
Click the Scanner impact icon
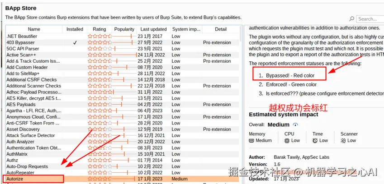coord(343,141)
